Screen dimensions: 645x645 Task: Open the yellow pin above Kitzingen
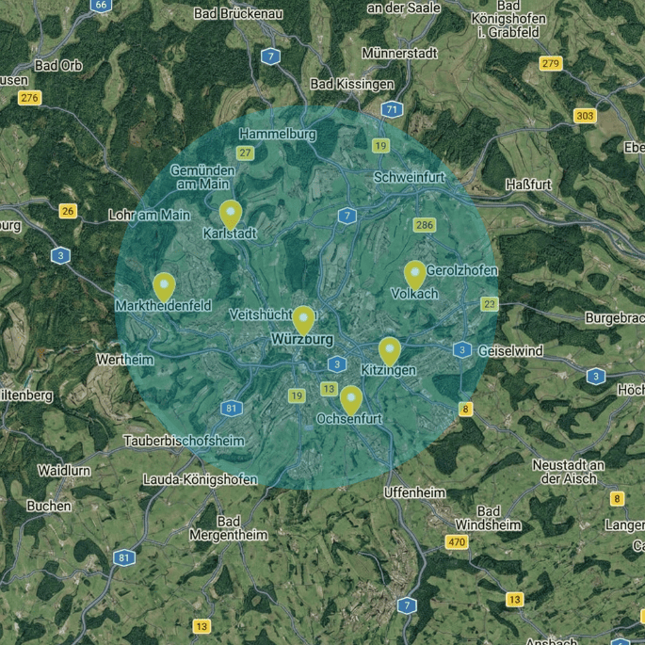tap(390, 352)
